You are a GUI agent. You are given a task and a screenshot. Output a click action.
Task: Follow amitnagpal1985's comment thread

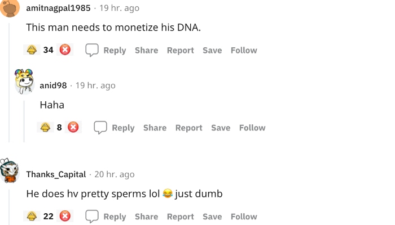(x=244, y=50)
